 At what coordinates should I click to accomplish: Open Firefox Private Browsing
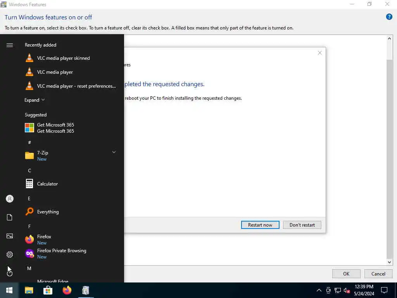click(71, 253)
